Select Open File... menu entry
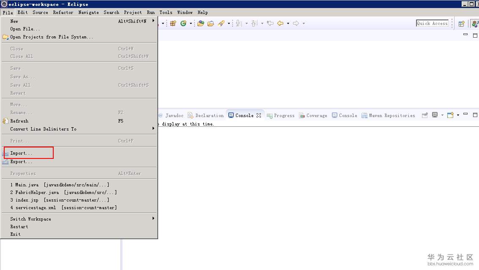479x270 pixels. point(79,29)
